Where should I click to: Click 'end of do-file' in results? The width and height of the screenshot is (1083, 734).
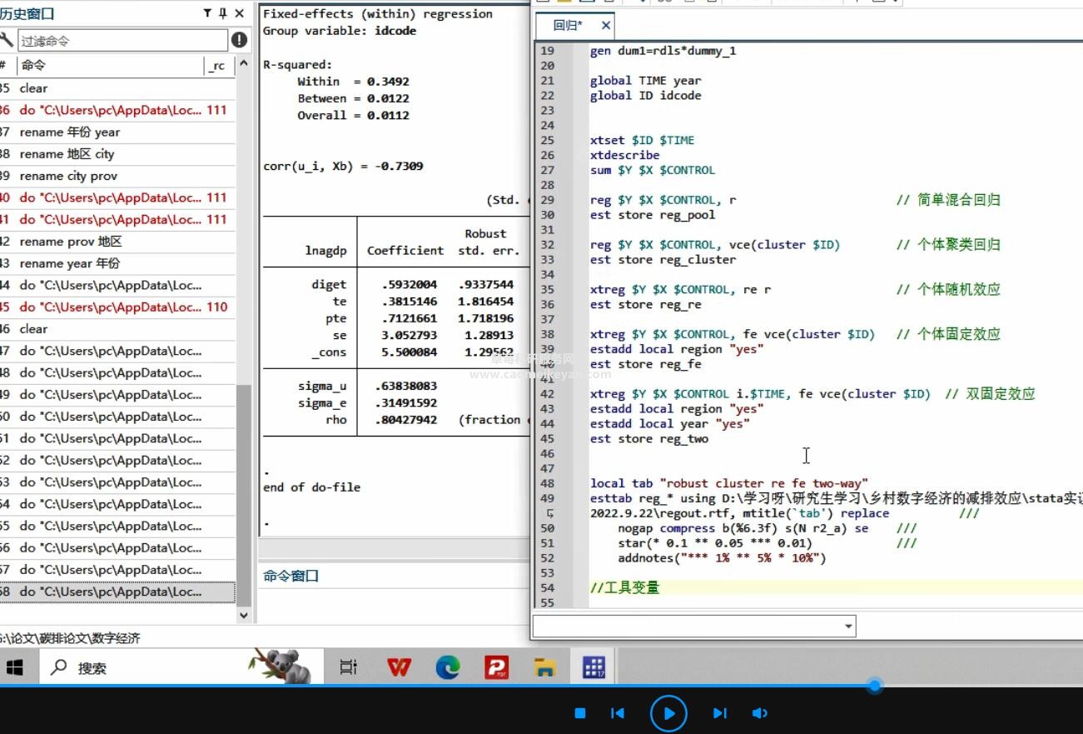[x=311, y=487]
